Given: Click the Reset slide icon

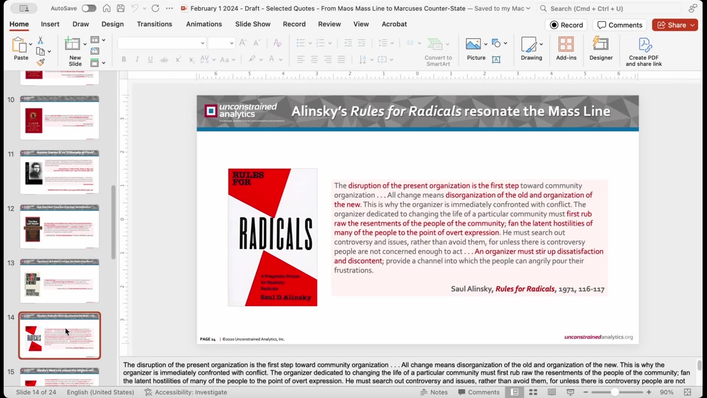Looking at the screenshot, I should coord(94,51).
